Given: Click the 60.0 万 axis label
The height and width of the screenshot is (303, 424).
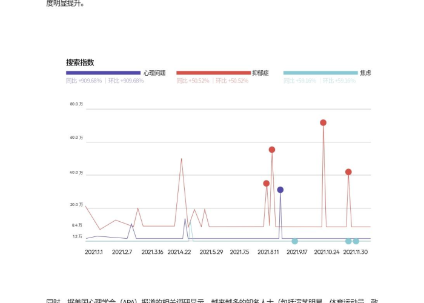Looking at the screenshot, I should pyautogui.click(x=76, y=138).
